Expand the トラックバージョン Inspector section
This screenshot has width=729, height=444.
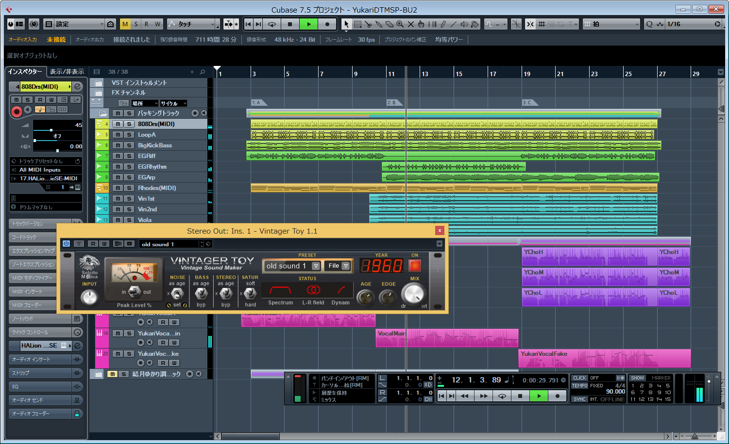(x=45, y=223)
